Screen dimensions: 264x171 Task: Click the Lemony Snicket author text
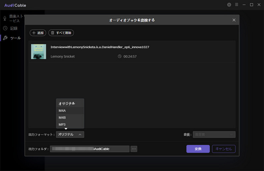63,56
